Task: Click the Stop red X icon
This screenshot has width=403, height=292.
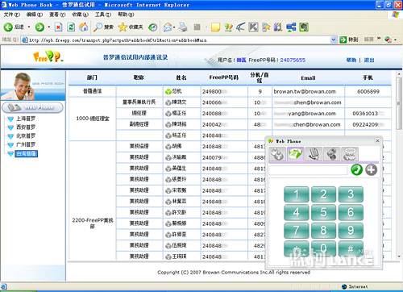Action: (58, 27)
